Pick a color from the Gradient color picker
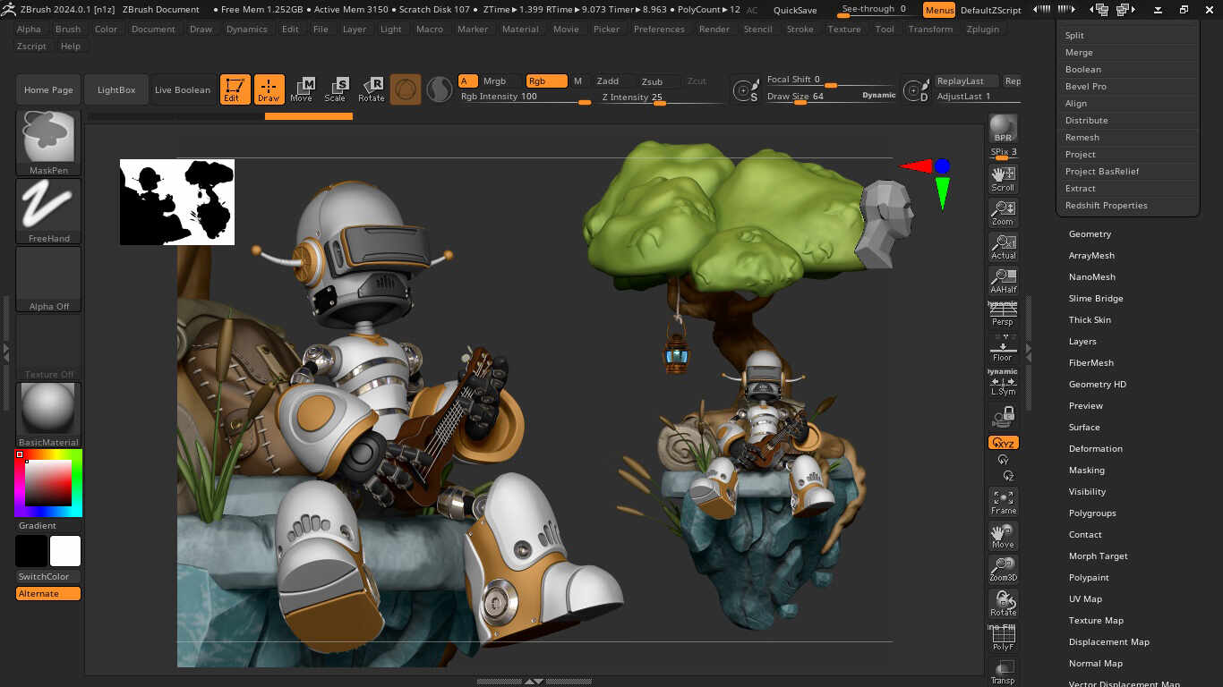The width and height of the screenshot is (1223, 687). tap(48, 483)
